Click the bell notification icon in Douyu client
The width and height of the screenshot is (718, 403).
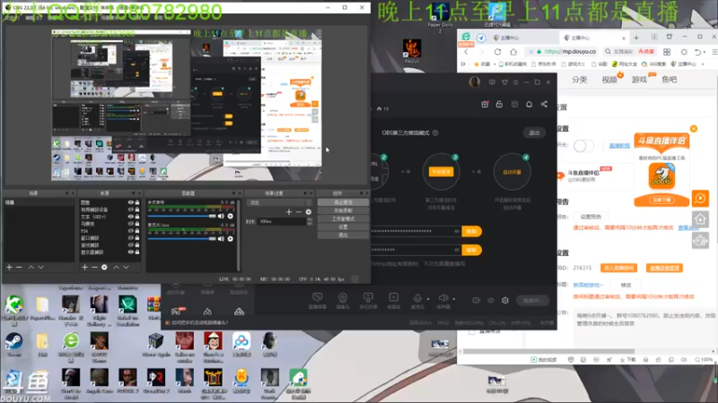(x=529, y=104)
